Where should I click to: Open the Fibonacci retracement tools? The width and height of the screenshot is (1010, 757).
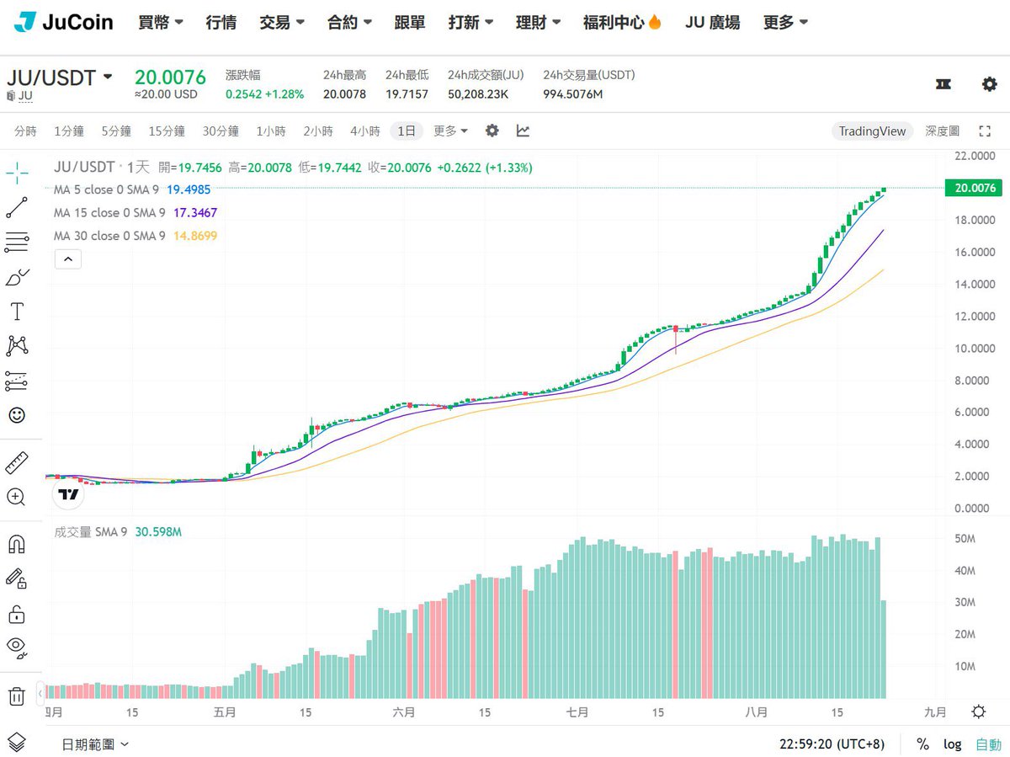17,243
